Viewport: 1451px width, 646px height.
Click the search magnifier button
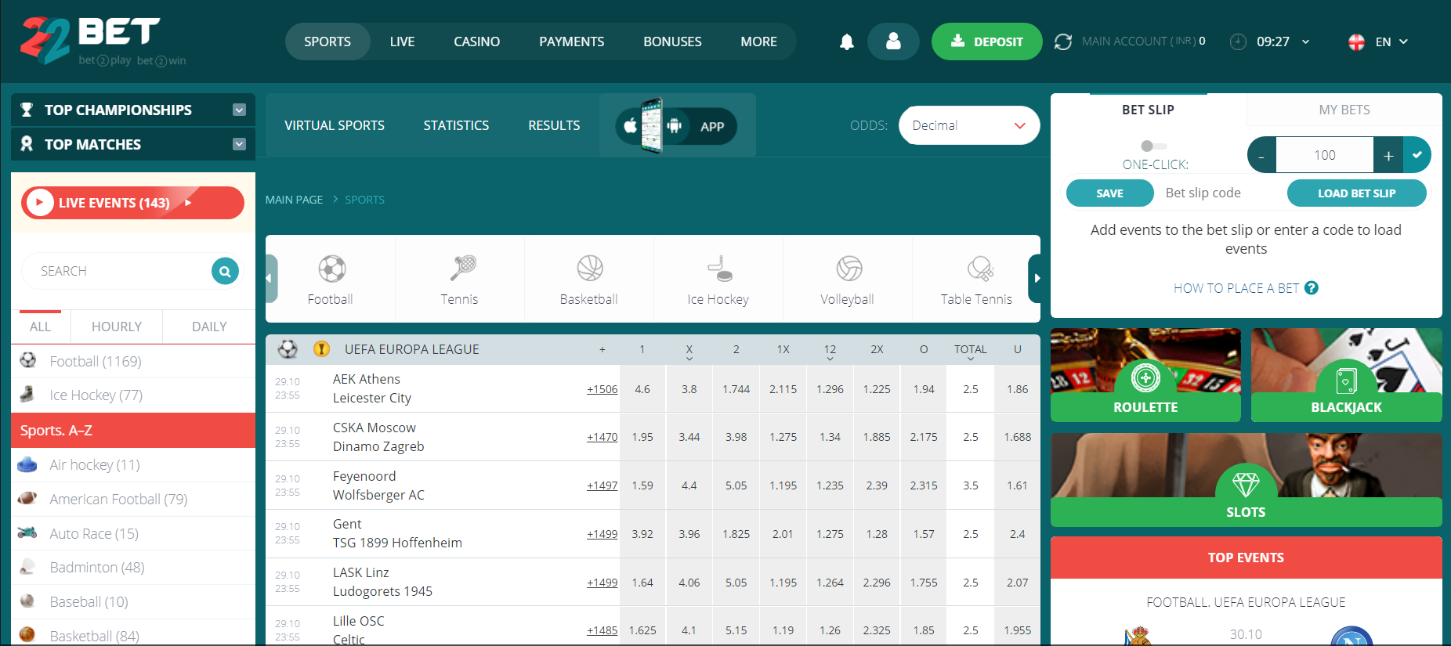coord(225,272)
